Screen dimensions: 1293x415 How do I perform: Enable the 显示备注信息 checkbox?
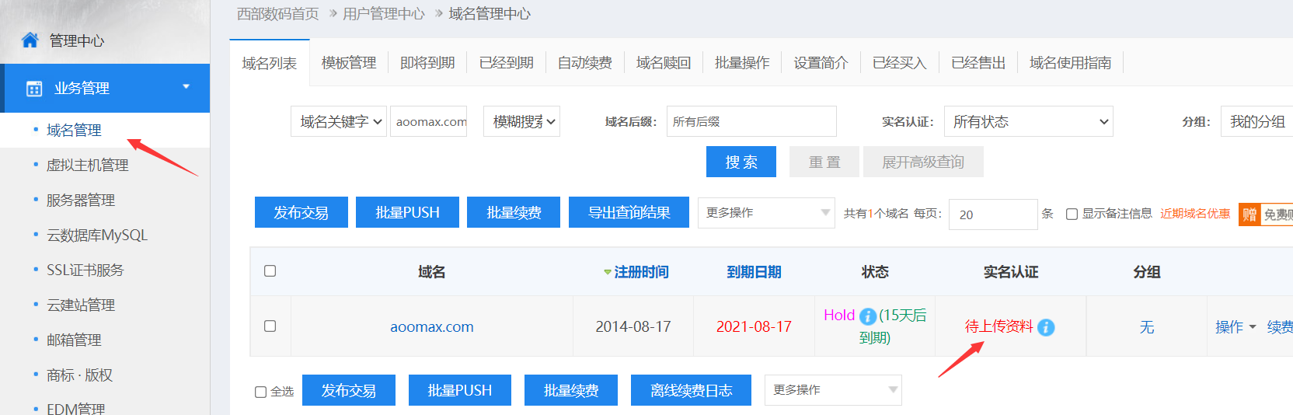coord(1072,214)
